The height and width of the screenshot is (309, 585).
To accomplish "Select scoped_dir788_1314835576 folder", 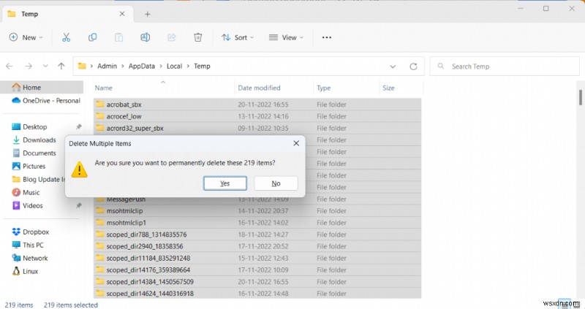I will (x=257, y=234).
